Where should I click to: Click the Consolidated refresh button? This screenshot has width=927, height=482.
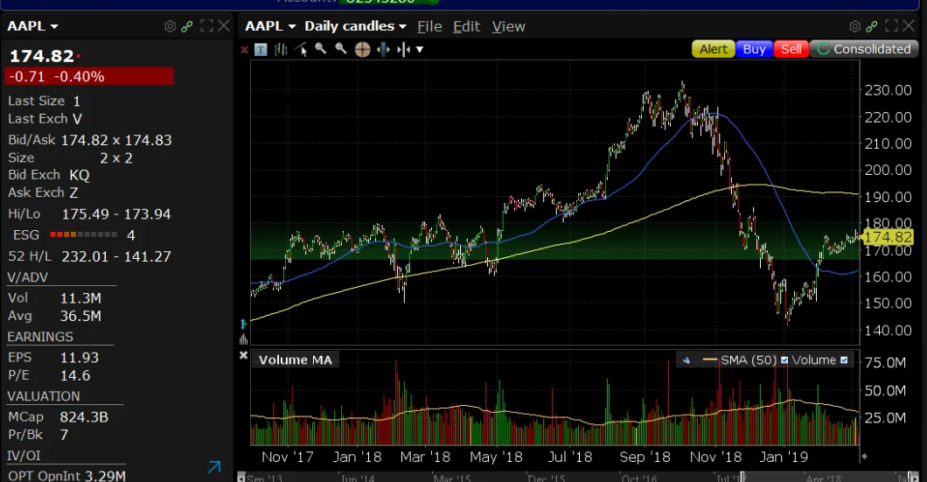coord(864,49)
